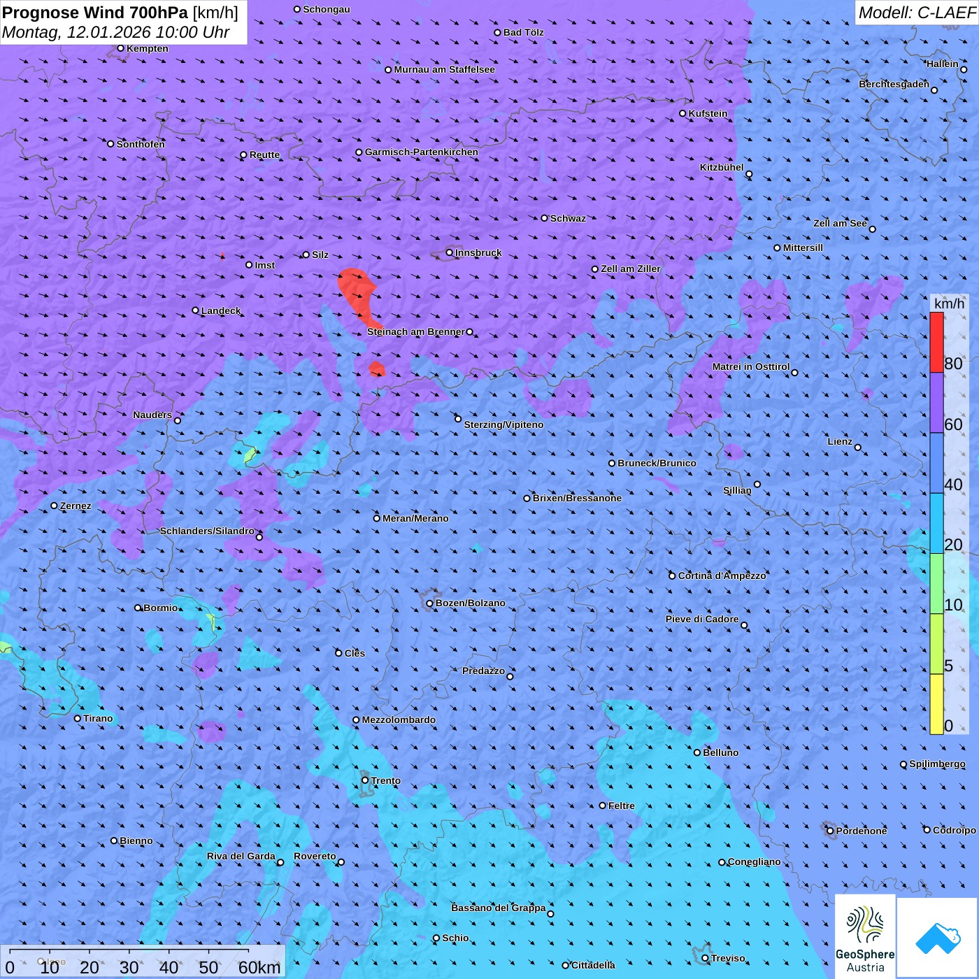Click the 'Zell am See' label

pos(840,223)
